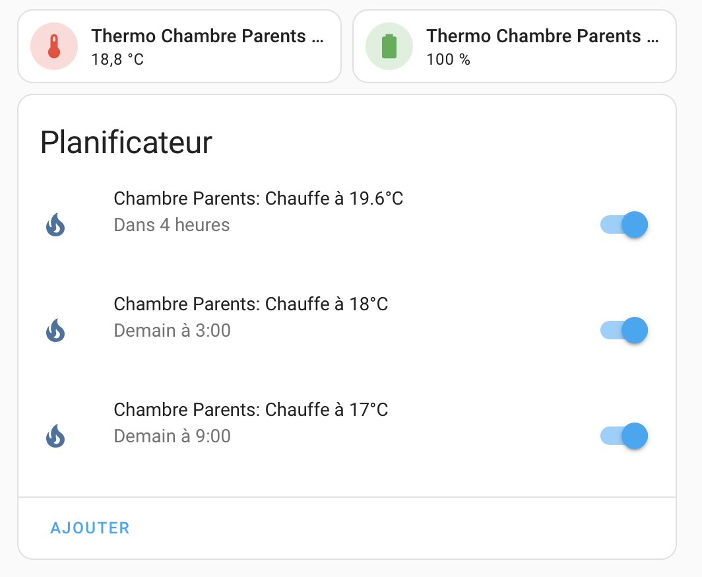Click the 18,8 °C temperature reading
The height and width of the screenshot is (577, 702).
click(x=117, y=60)
